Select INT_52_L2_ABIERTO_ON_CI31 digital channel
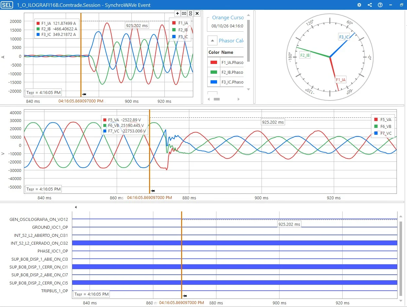Screen dimensions: 407x307 (x=41, y=235)
